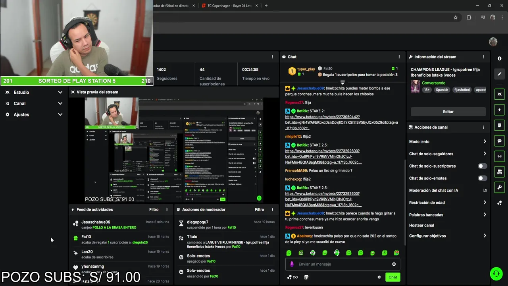Open Chat de solo-seguidores options
The width and height of the screenshot is (508, 286).
(x=448, y=154)
